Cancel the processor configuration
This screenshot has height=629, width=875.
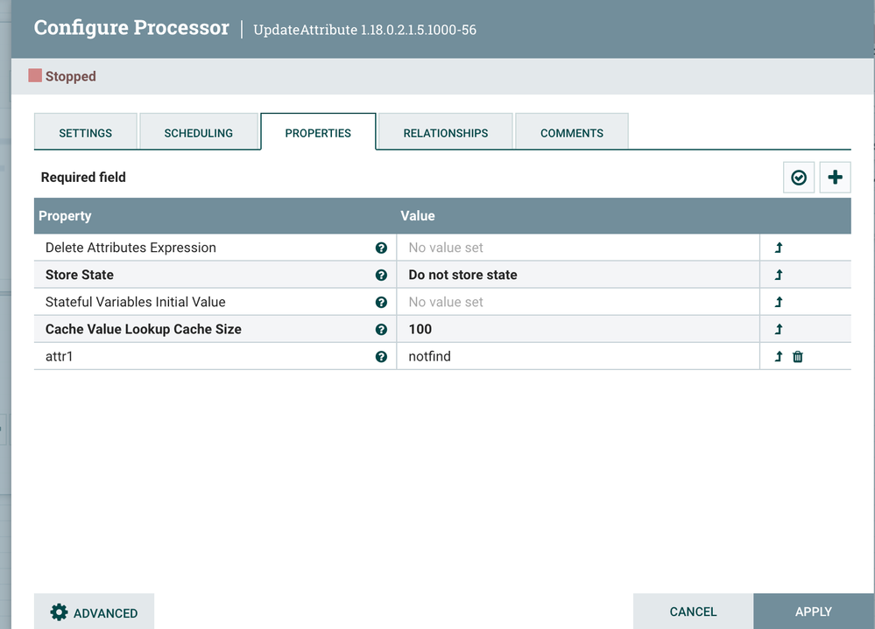pyautogui.click(x=693, y=612)
